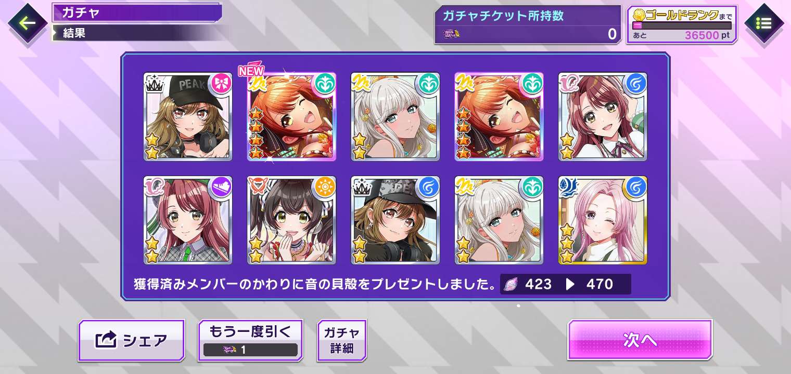Click 次へ to proceed
Screen dimensions: 791x374
640,340
